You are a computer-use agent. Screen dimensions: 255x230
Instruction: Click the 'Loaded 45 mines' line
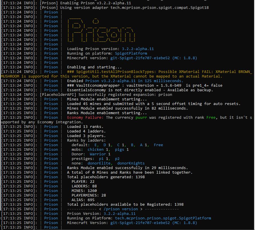pos(154,104)
